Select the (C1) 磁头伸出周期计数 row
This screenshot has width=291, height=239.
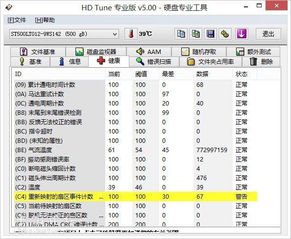(136, 178)
